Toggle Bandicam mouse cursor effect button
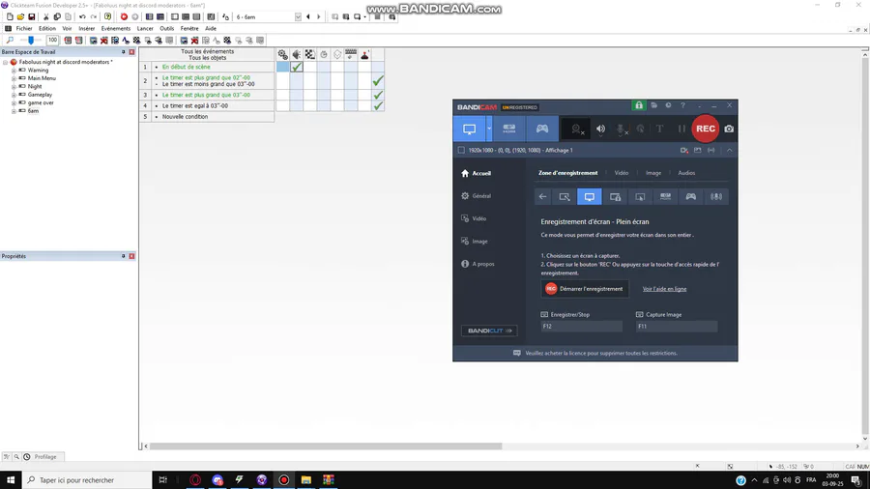The image size is (870, 489). coord(640,129)
